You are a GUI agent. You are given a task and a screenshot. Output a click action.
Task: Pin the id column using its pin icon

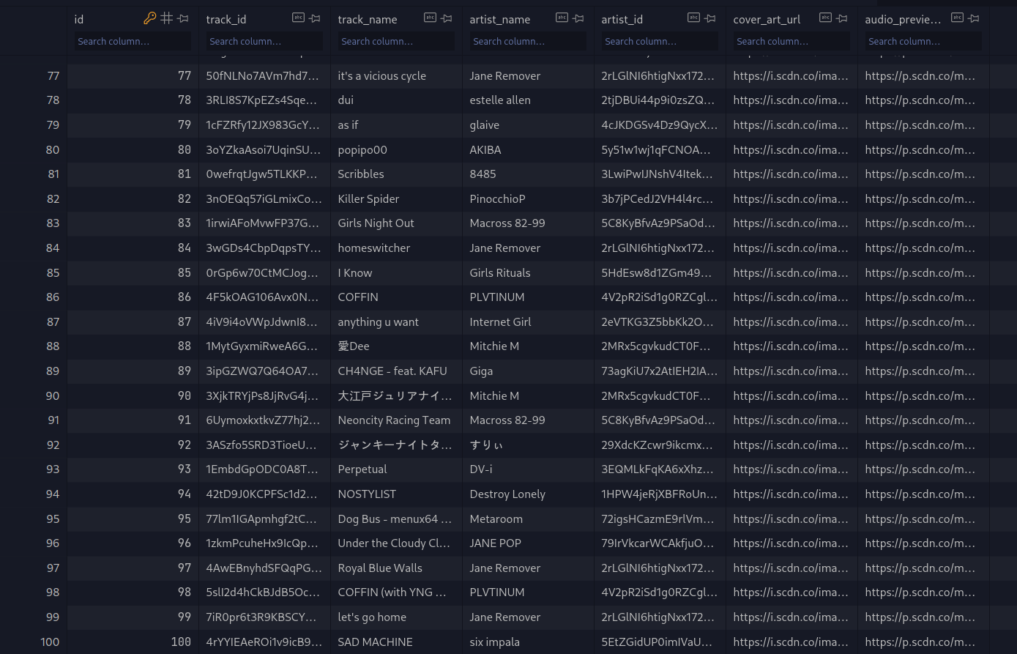[183, 18]
